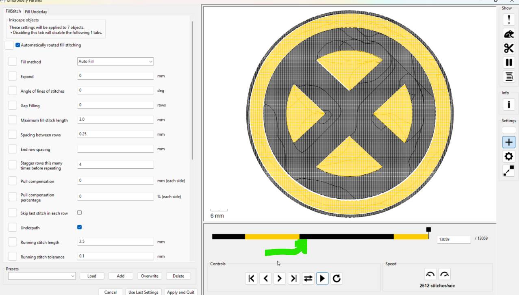The image size is (519, 295).
Task: Slow down simulation speed icon
Action: click(430, 274)
